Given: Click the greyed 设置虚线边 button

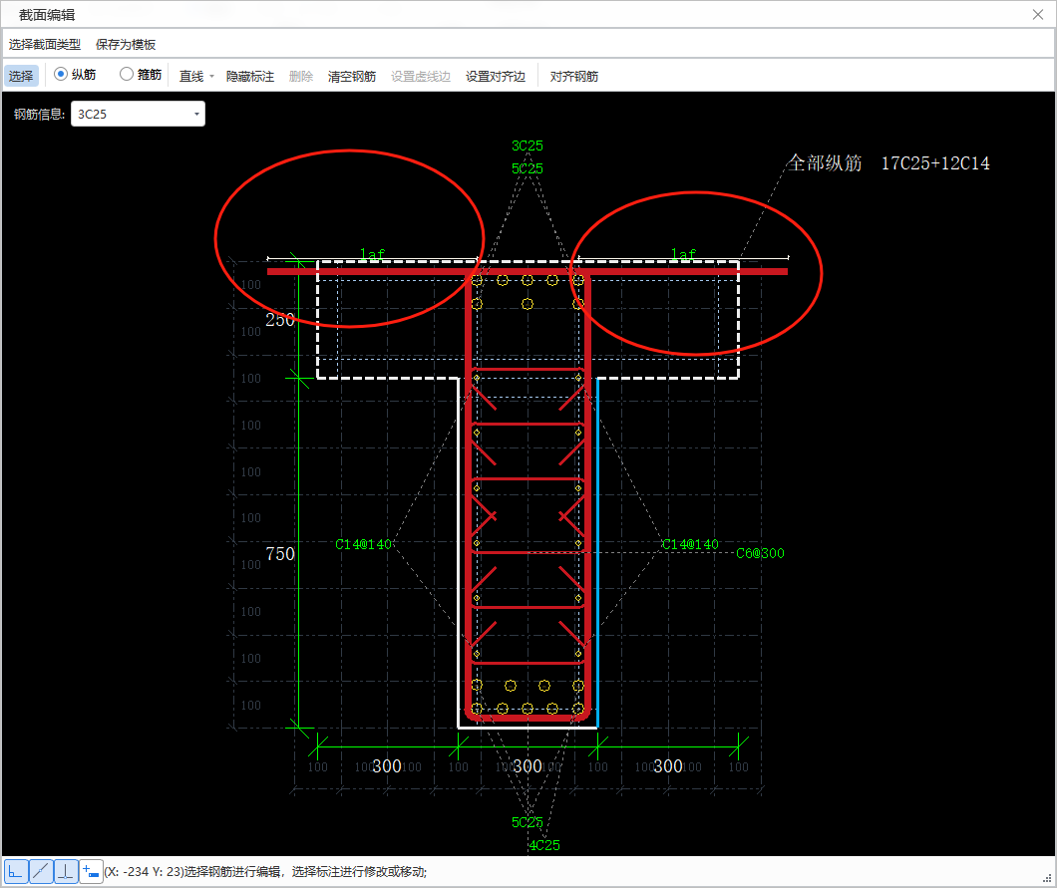Looking at the screenshot, I should tap(421, 76).
